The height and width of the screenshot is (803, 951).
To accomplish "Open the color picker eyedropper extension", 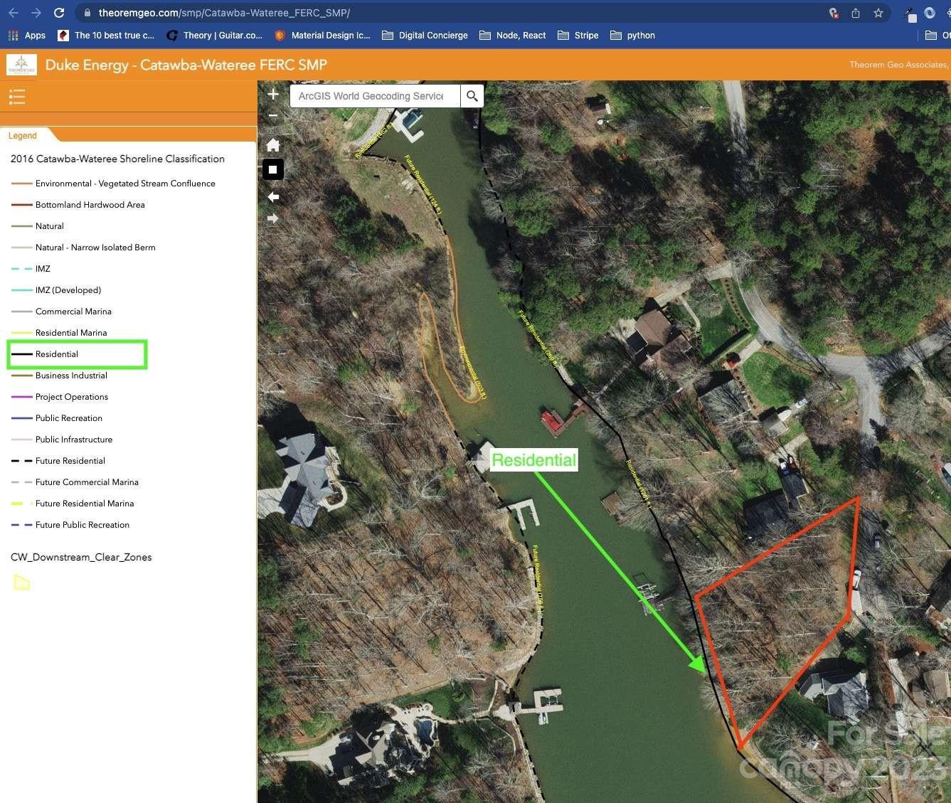I will [x=910, y=14].
